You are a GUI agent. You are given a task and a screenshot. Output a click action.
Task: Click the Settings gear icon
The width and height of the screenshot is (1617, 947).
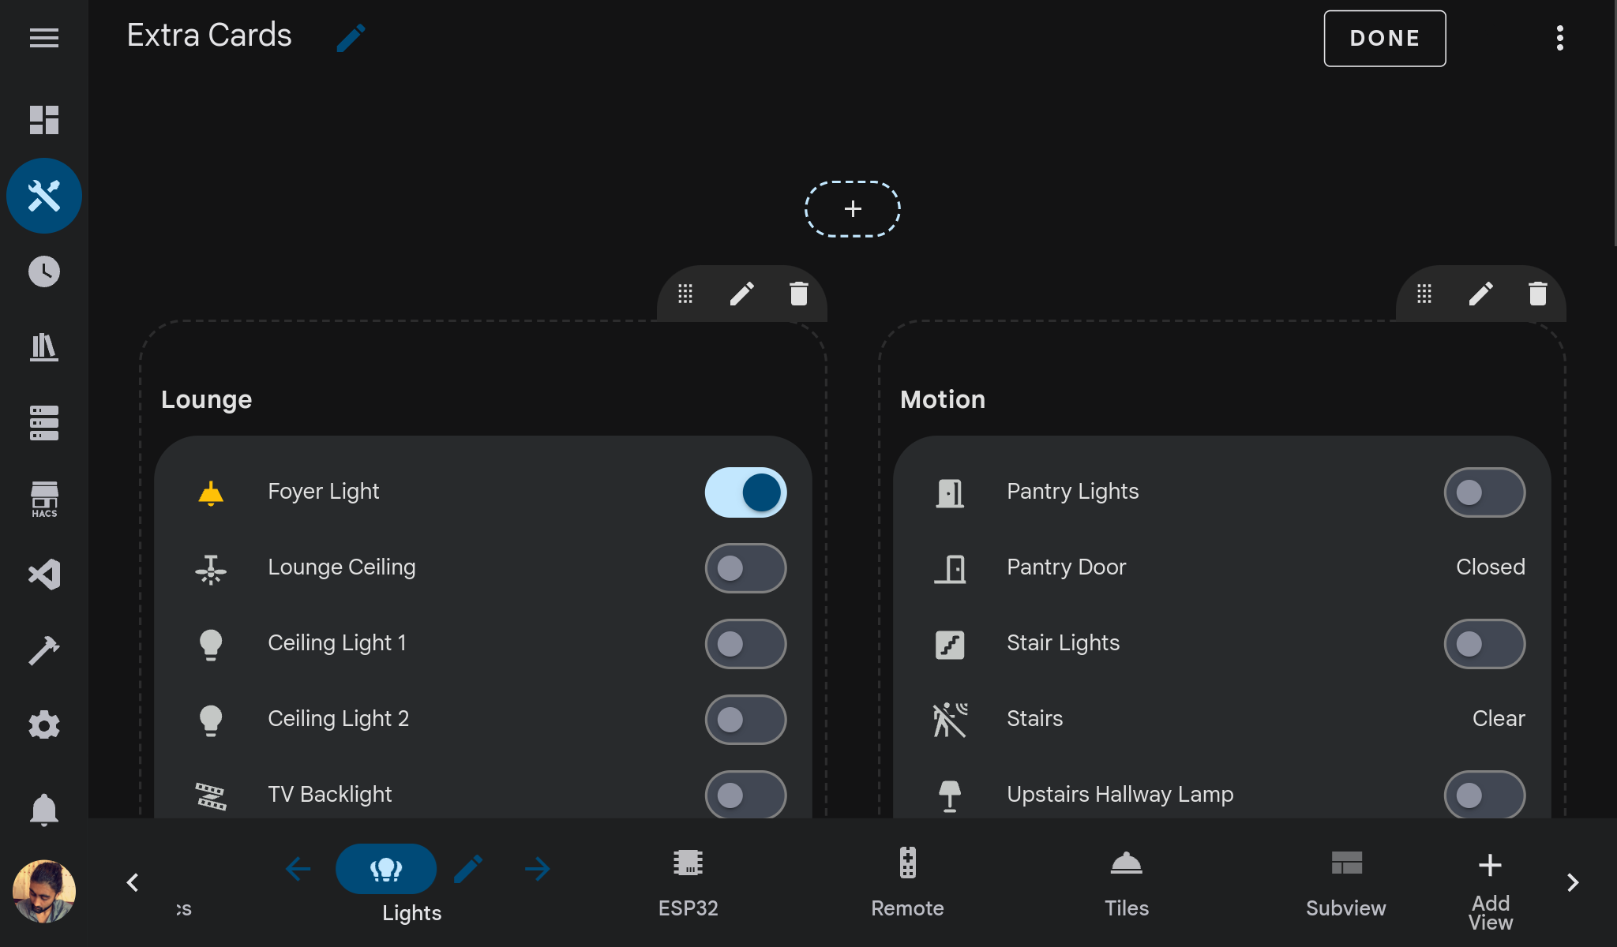(44, 724)
